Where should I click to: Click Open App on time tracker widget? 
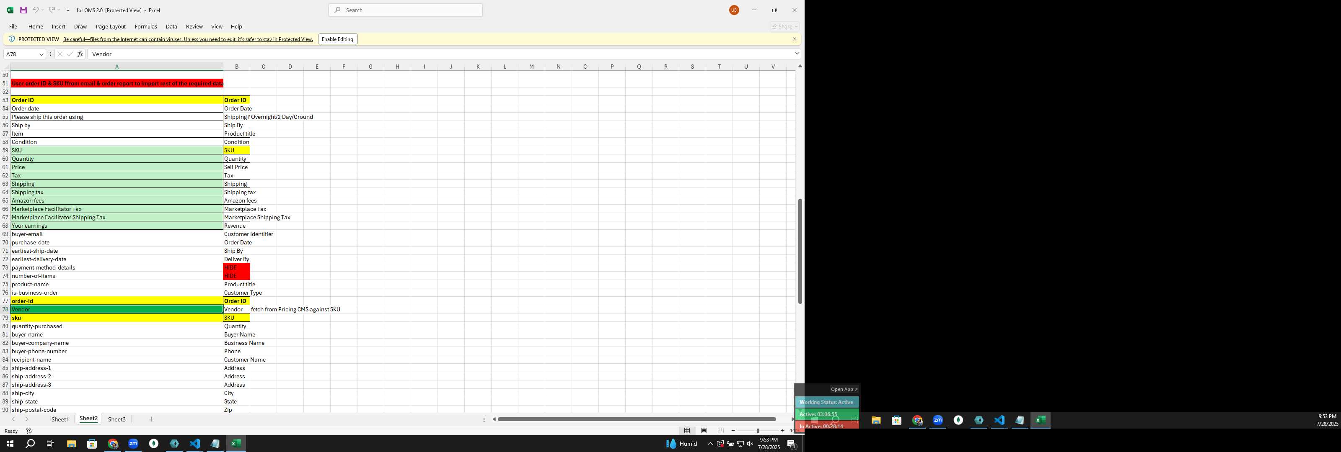pyautogui.click(x=844, y=389)
